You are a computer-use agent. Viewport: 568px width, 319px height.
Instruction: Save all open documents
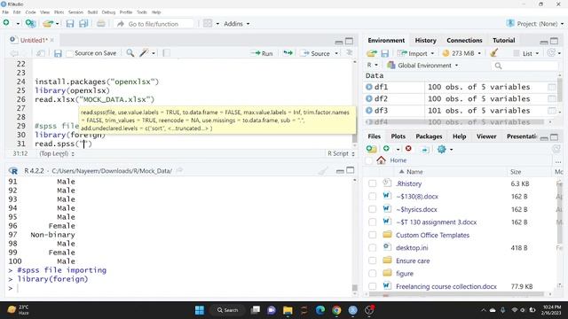pyautogui.click(x=83, y=24)
